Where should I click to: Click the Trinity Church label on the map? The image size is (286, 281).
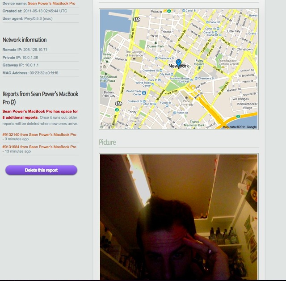point(135,119)
